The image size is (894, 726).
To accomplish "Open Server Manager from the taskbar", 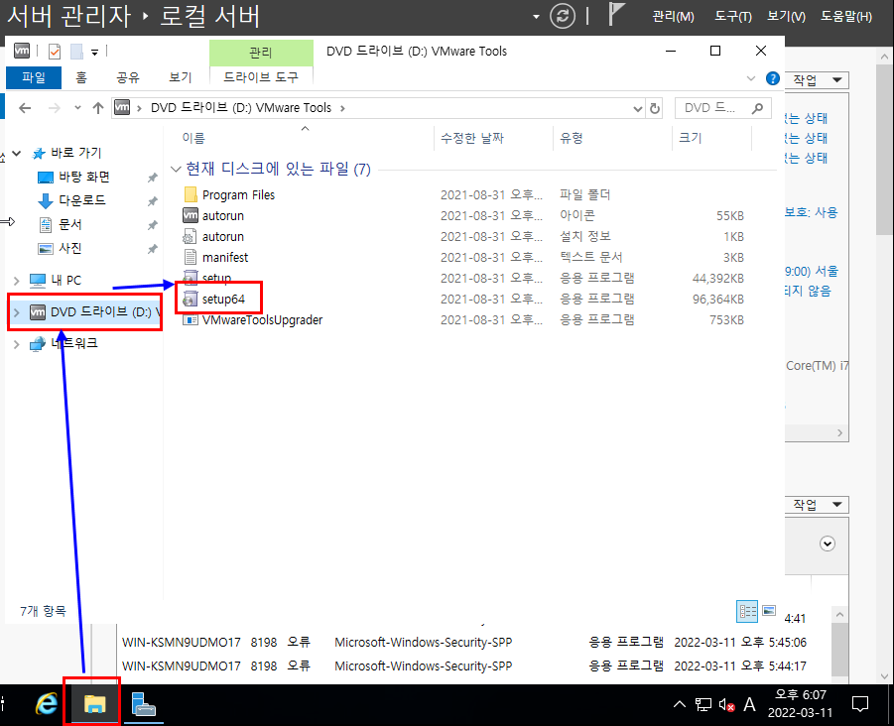I will (x=143, y=705).
